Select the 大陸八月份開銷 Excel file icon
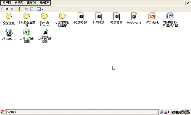This screenshot has width=191, height=115. coord(27,32)
